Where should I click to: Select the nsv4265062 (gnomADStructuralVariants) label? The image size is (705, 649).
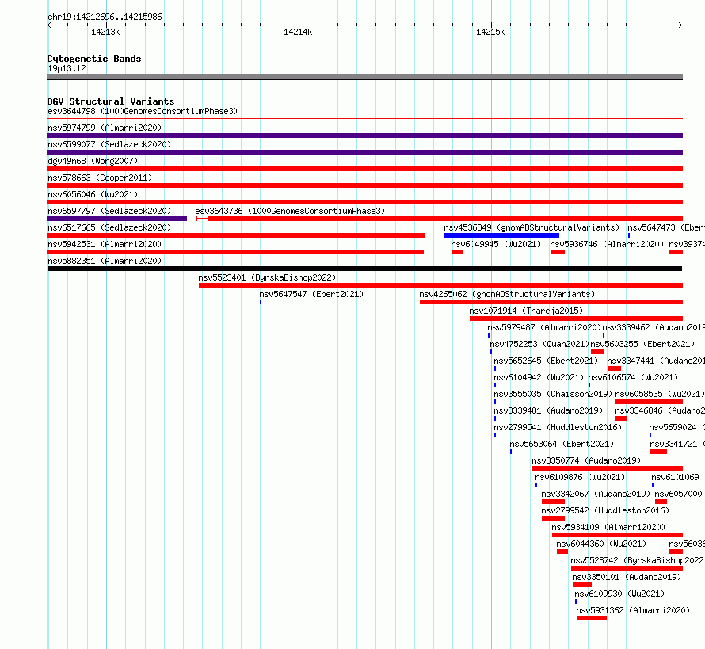pyautogui.click(x=507, y=294)
